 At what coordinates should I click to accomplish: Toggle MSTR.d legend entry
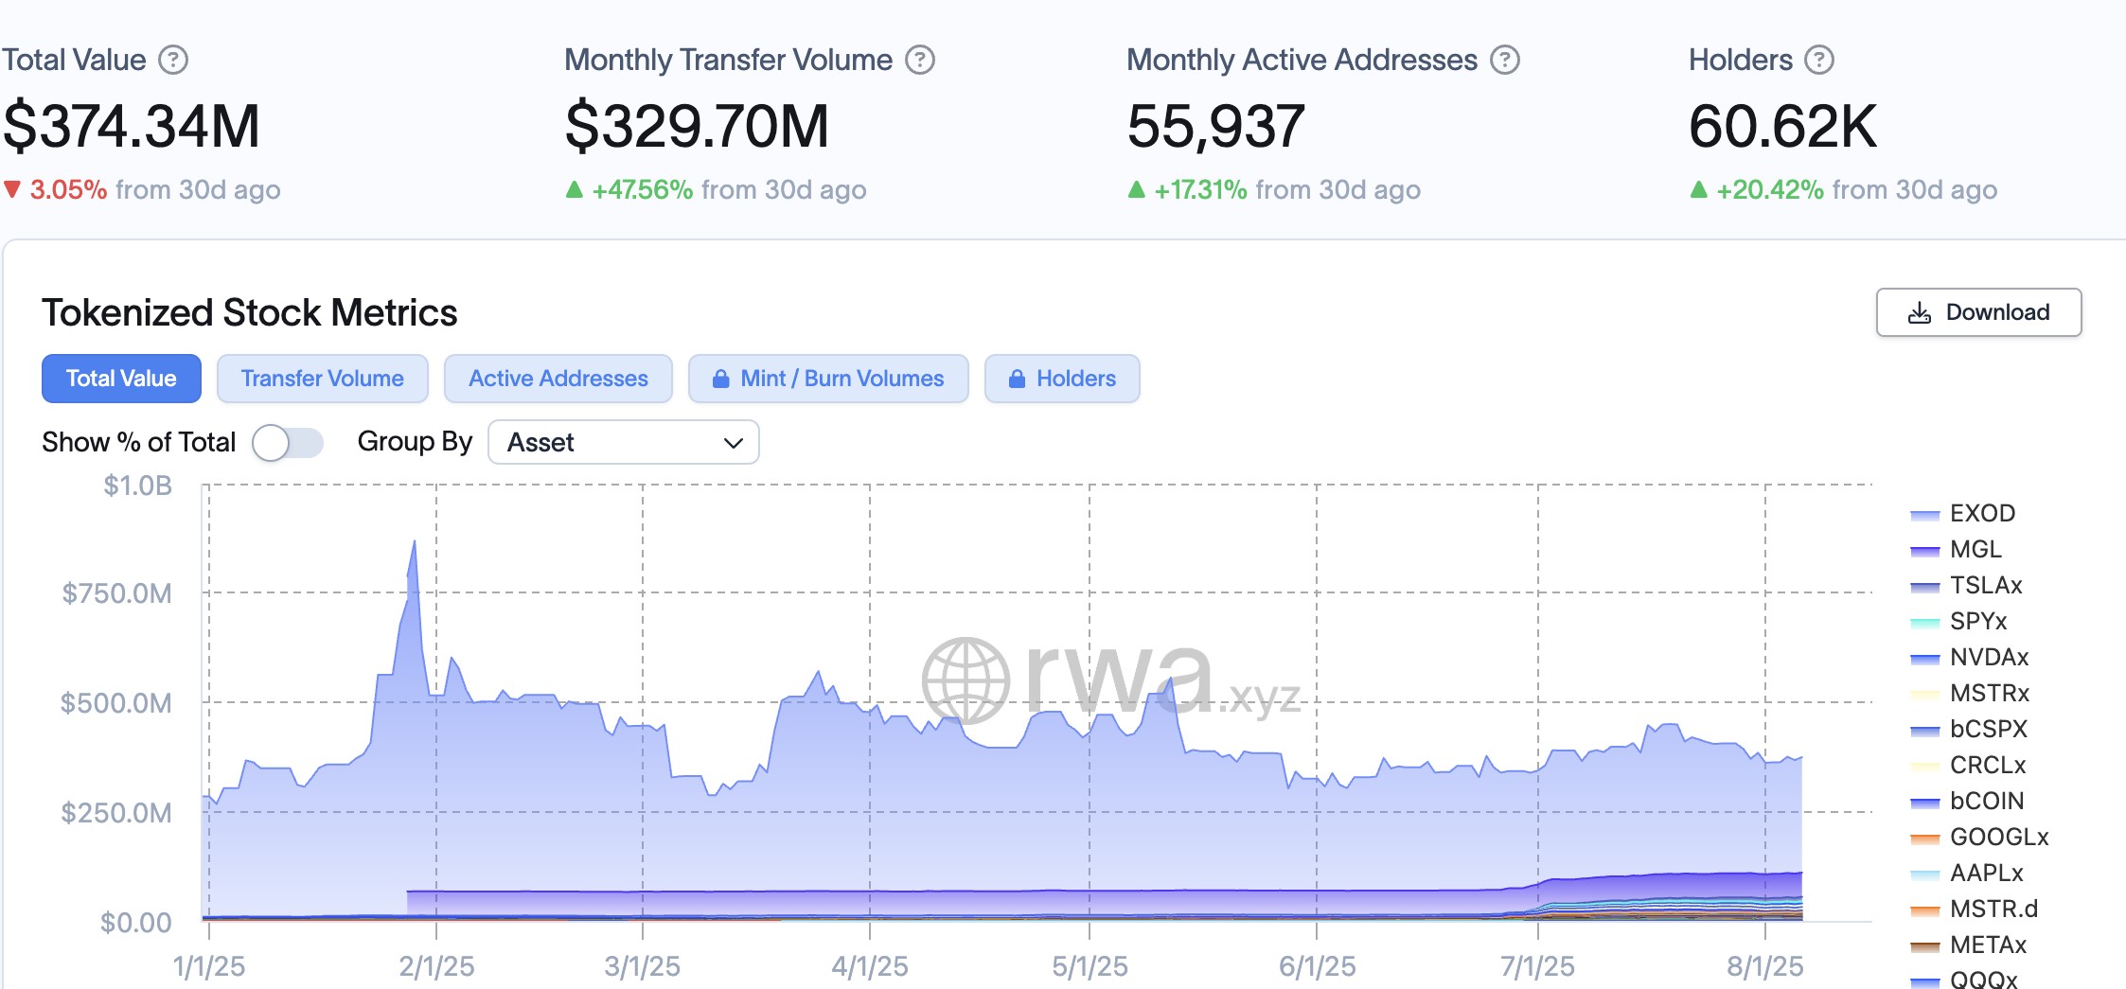coord(1975,910)
